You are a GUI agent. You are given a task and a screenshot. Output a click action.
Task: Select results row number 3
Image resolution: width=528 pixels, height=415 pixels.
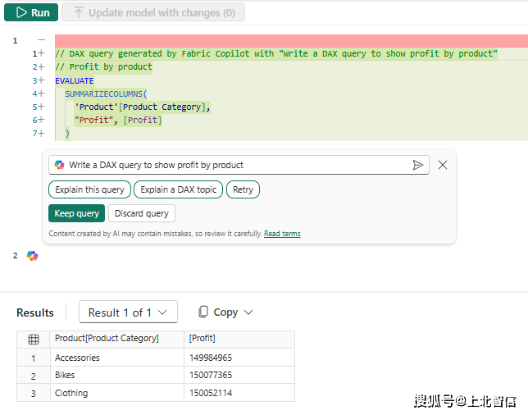(34, 394)
